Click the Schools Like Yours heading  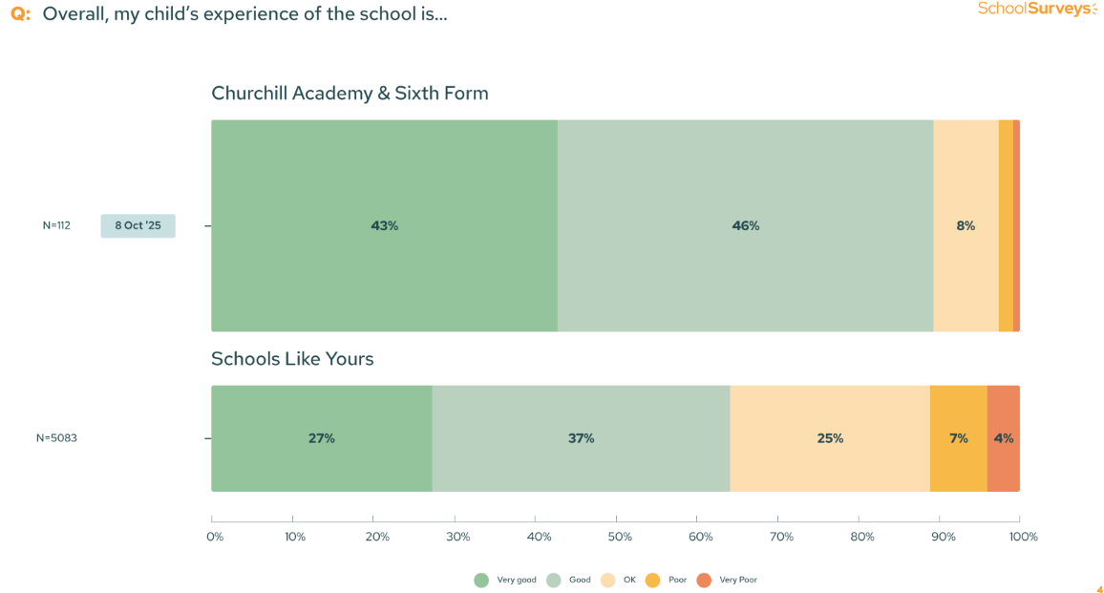[292, 359]
